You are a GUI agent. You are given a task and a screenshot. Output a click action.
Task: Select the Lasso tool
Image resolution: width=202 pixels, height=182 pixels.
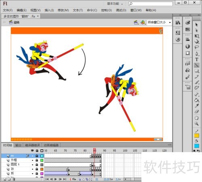pos(197,47)
